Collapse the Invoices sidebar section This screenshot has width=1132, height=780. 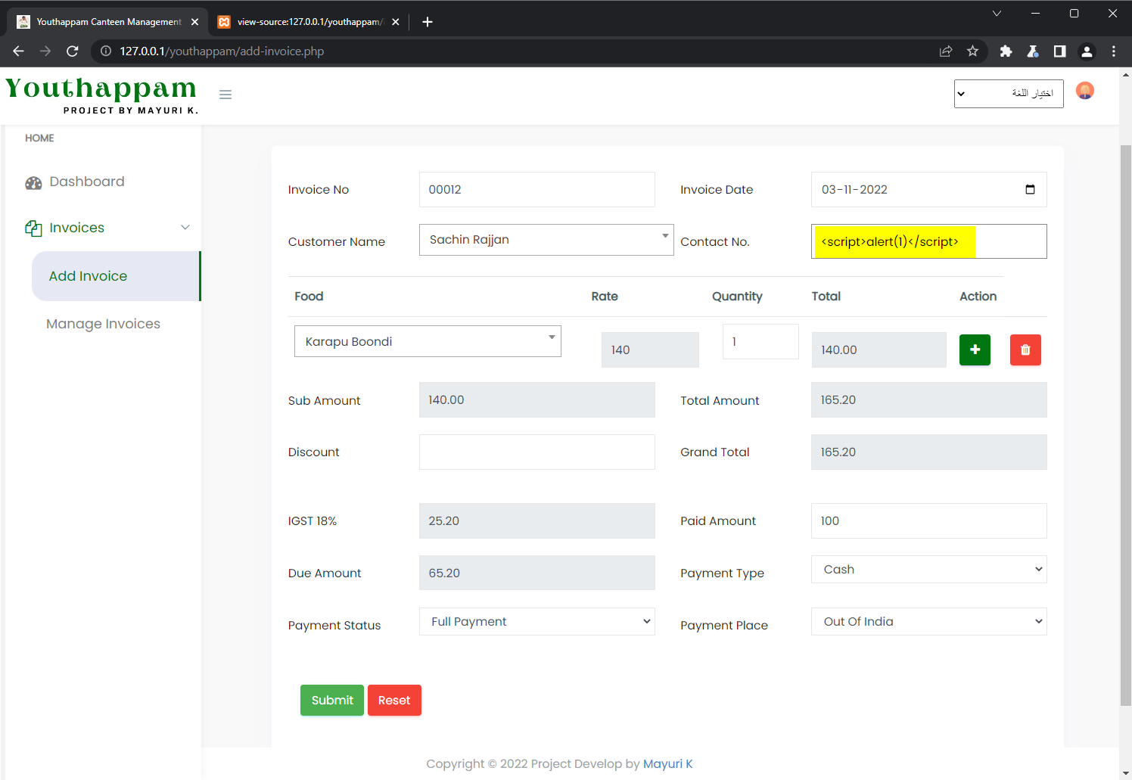185,228
